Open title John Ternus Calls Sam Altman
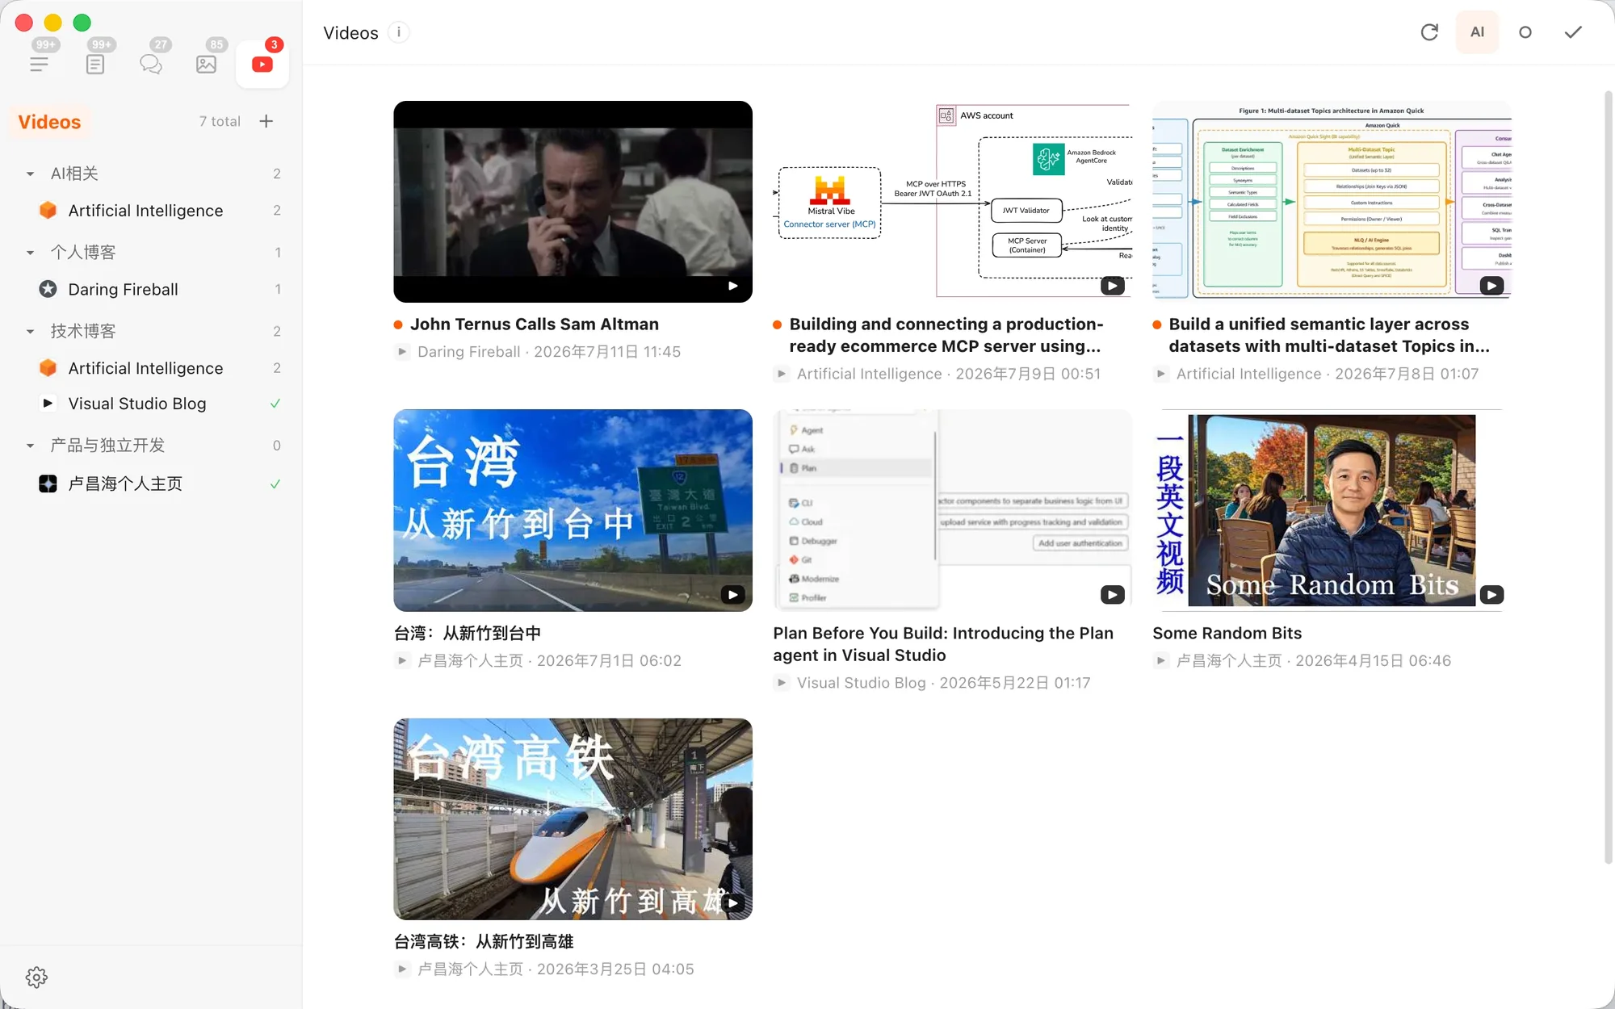1615x1009 pixels. click(535, 324)
